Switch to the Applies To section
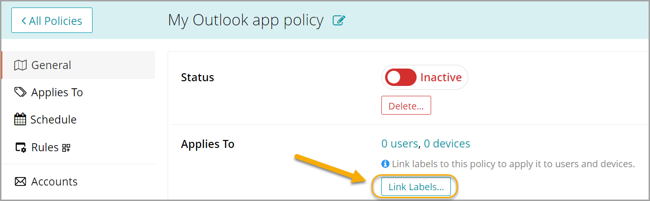This screenshot has height=201, width=650. click(57, 93)
